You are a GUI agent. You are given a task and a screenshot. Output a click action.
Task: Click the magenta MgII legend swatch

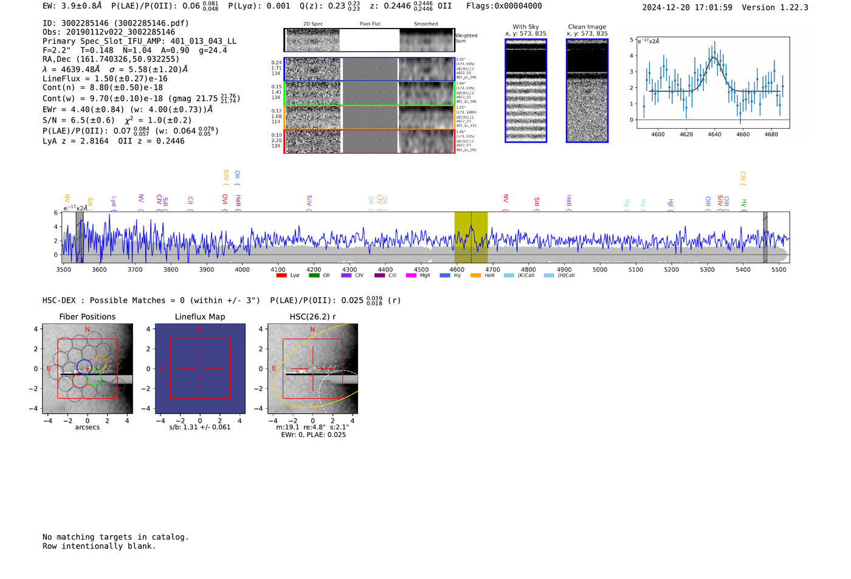(x=410, y=276)
